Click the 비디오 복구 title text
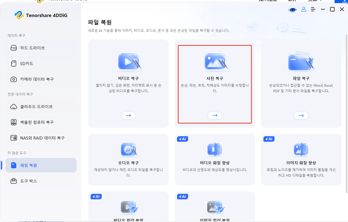This screenshot has width=348, height=222. [128, 78]
